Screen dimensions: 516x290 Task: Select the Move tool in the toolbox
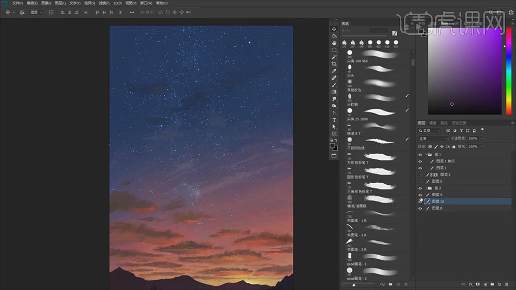[334, 29]
